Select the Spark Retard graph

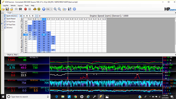click(x=10, y=19)
